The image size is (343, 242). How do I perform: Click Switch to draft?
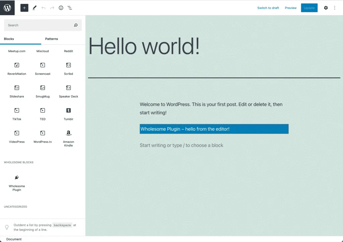[x=268, y=8]
